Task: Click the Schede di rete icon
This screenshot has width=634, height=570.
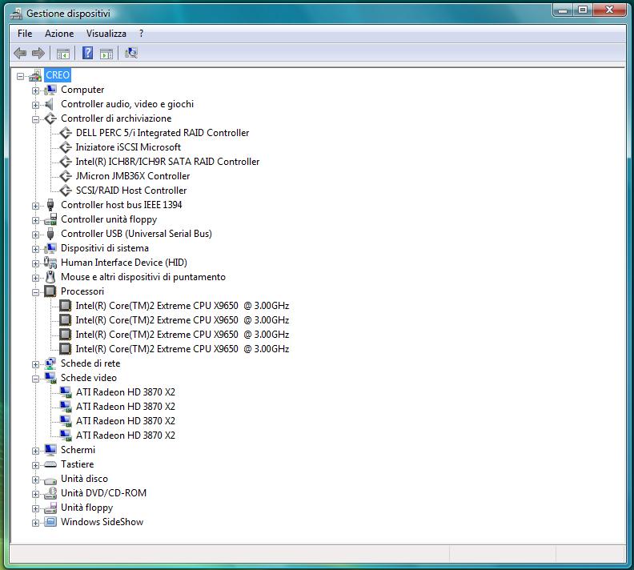Action: click(x=50, y=363)
